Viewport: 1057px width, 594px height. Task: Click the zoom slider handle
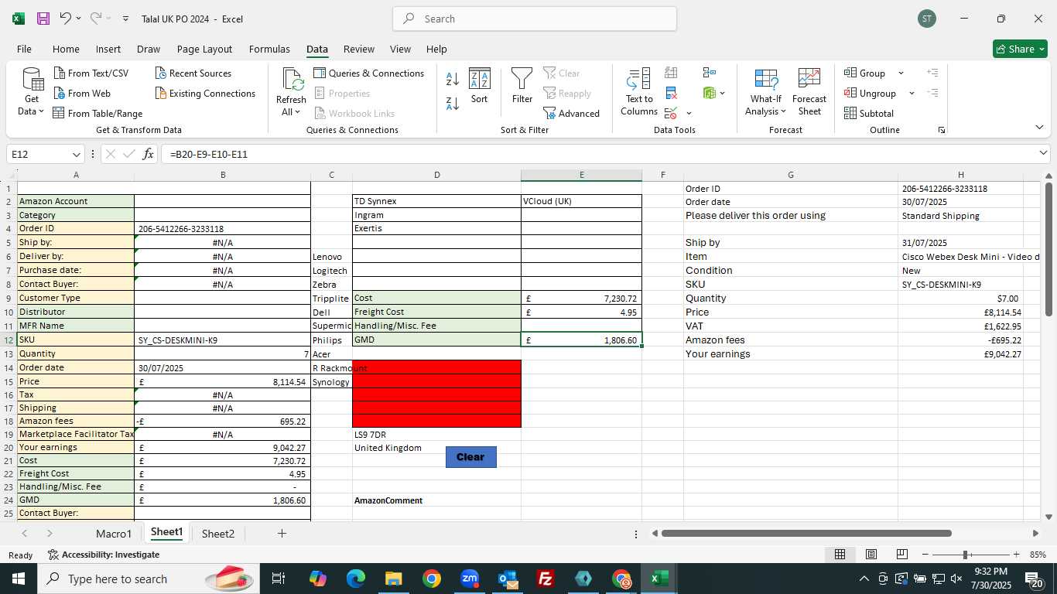[x=966, y=555]
